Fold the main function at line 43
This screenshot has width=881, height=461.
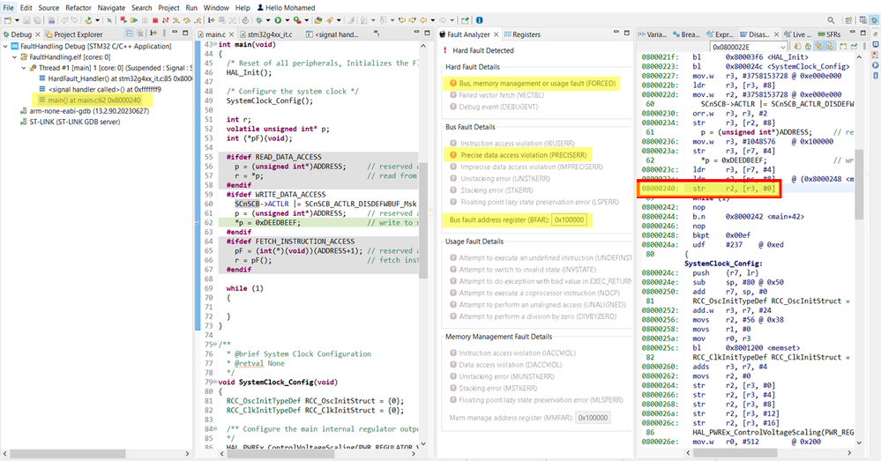[x=216, y=44]
